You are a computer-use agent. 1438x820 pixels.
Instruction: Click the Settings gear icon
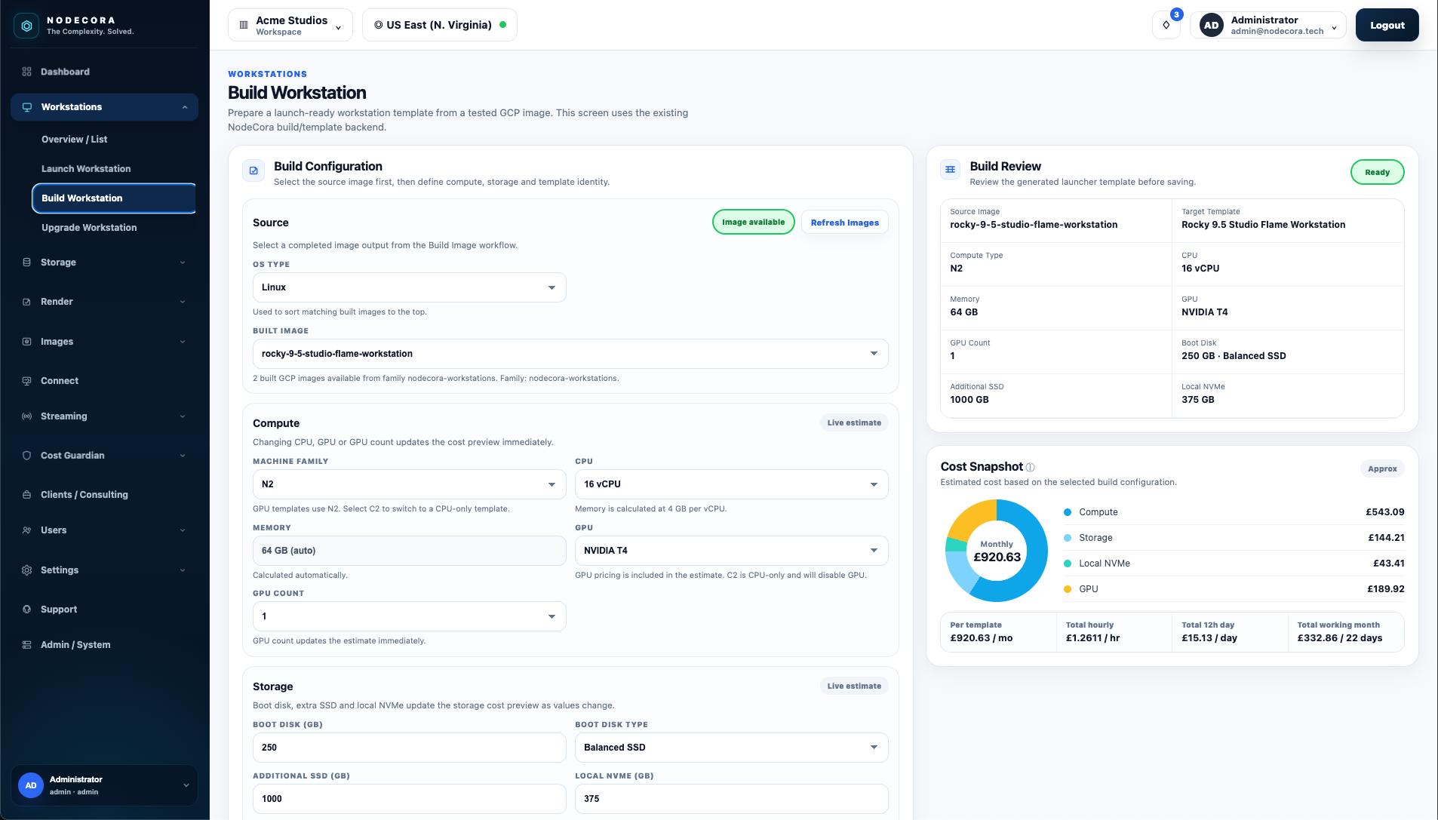click(x=26, y=570)
